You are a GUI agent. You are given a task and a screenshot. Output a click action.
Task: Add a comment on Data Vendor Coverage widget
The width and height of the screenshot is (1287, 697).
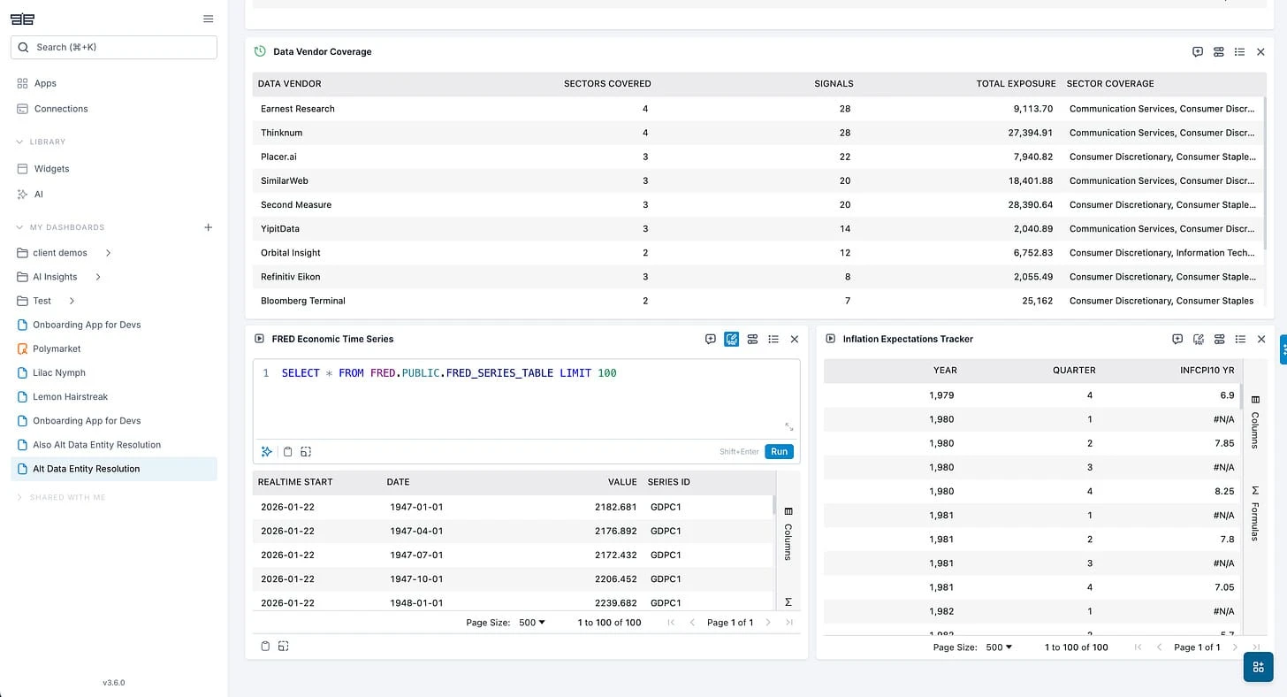[x=1198, y=51]
